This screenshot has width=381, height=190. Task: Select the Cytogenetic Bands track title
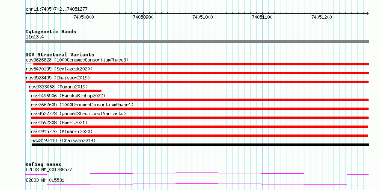[51, 32]
